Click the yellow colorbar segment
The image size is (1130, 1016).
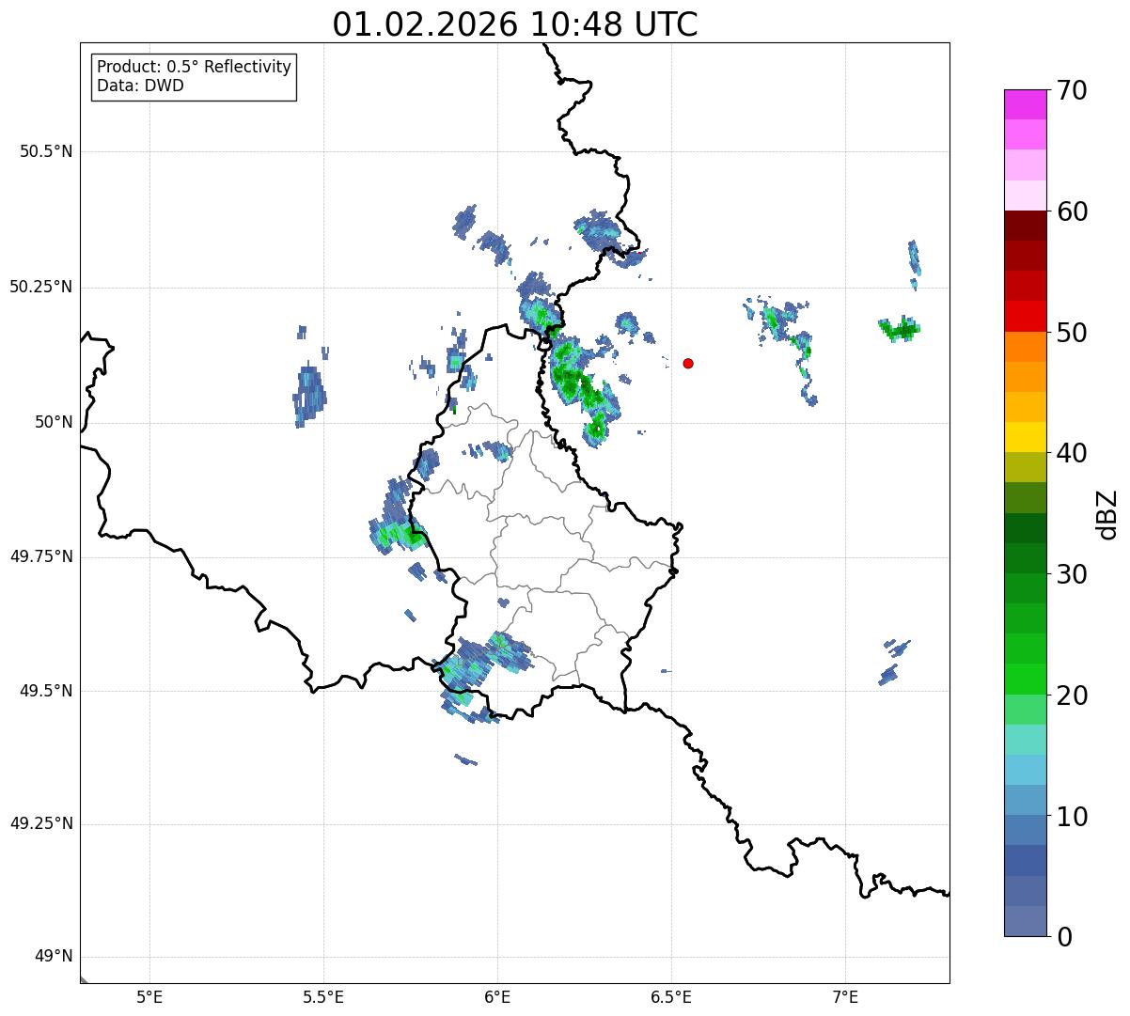[x=1026, y=437]
